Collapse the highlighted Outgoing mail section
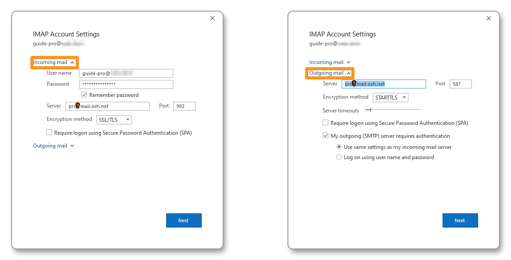Viewport: 511px width, 260px height. coord(330,73)
